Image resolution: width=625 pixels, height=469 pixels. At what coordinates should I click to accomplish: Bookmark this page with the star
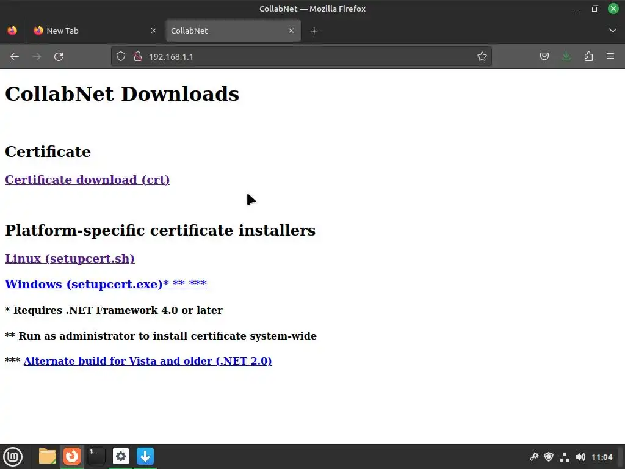coord(482,57)
